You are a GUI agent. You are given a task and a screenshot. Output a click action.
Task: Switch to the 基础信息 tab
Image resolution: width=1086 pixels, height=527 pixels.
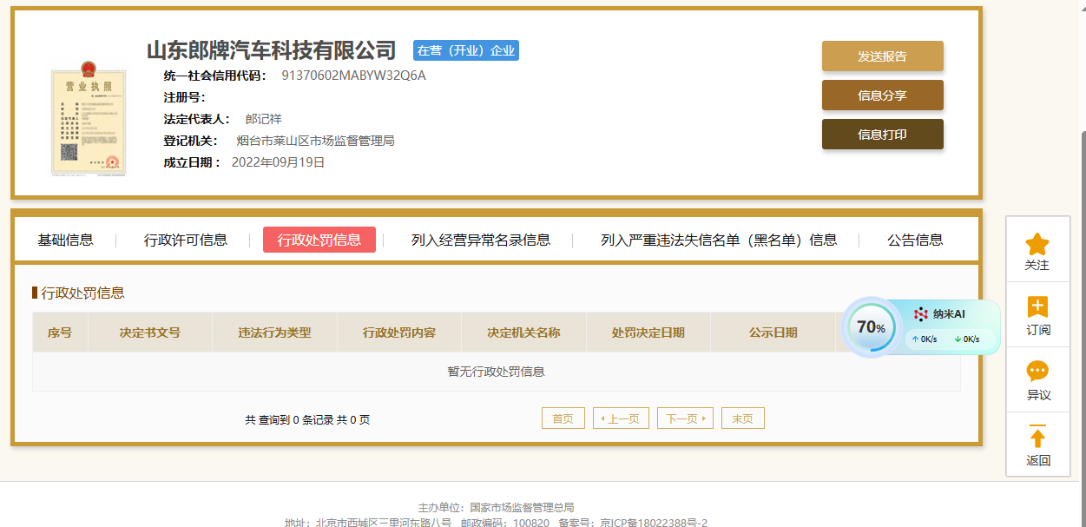click(66, 240)
